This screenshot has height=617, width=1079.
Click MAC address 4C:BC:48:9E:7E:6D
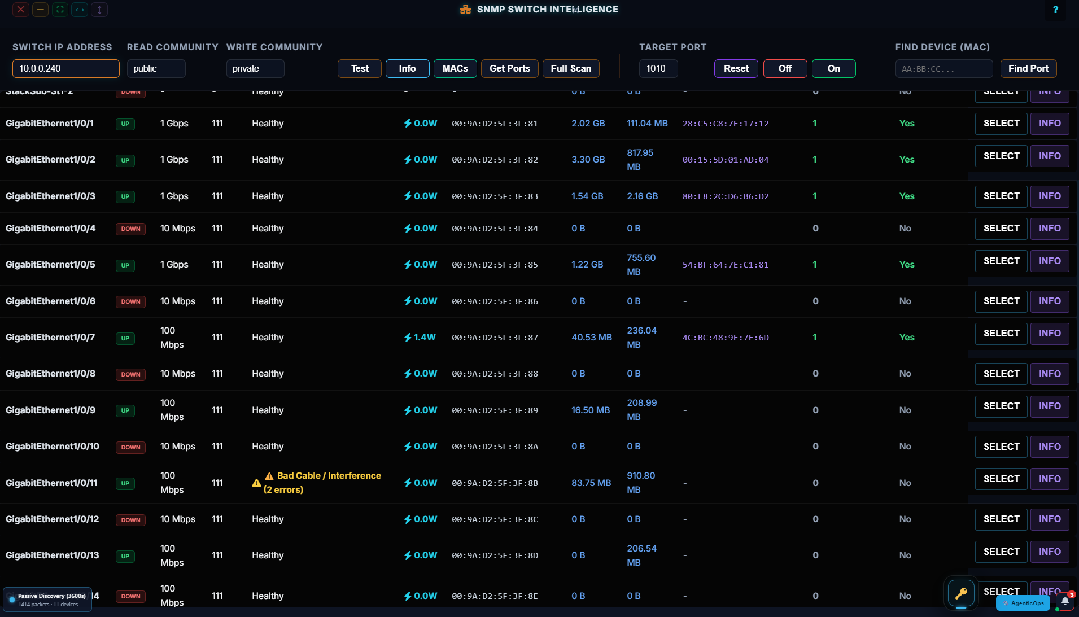click(726, 338)
